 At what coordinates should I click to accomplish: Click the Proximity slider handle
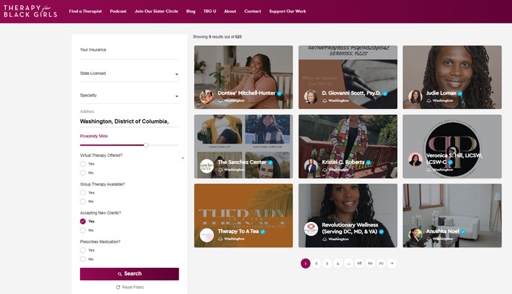pos(146,145)
